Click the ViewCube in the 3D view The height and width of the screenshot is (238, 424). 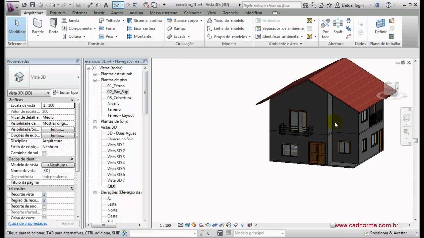392,90
